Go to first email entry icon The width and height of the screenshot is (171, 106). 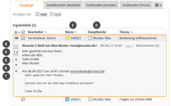[16, 65]
